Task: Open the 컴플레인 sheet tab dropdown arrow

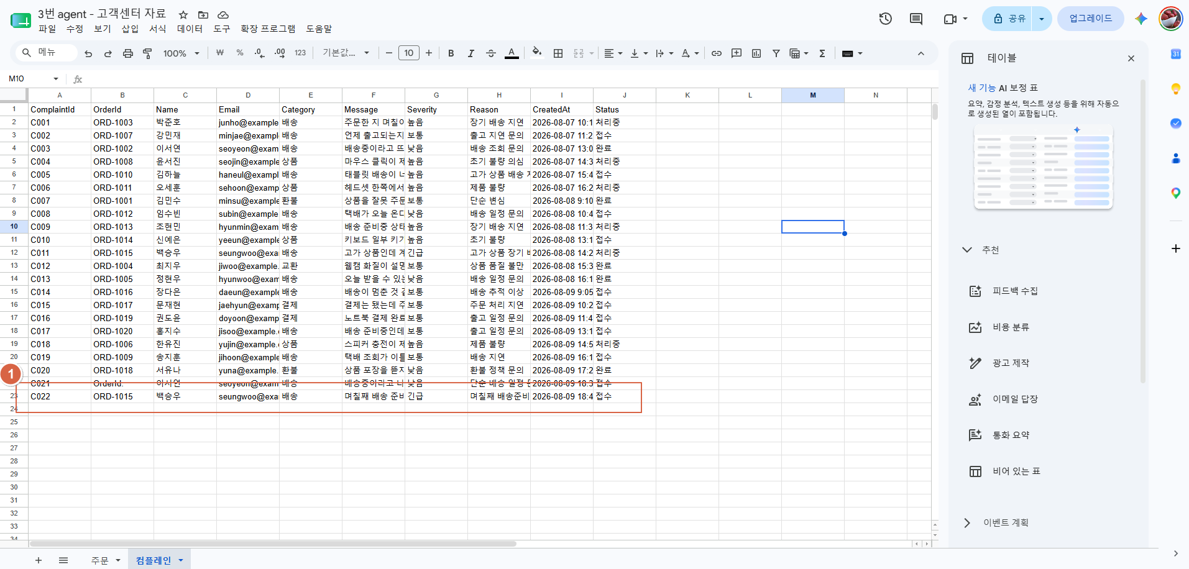Action: pyautogui.click(x=181, y=560)
